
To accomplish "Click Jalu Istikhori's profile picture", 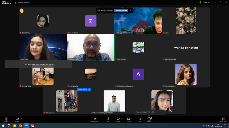I will tap(67, 101).
